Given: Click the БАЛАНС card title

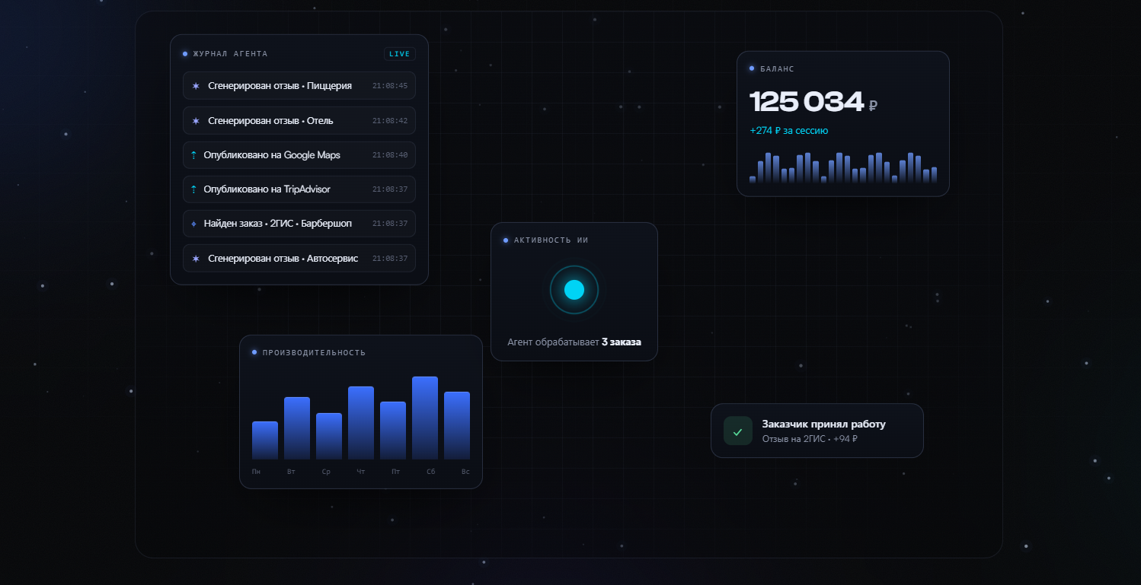Looking at the screenshot, I should pyautogui.click(x=777, y=69).
